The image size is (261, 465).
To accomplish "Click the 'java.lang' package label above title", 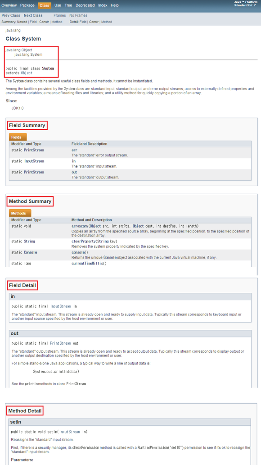I will [13, 31].
